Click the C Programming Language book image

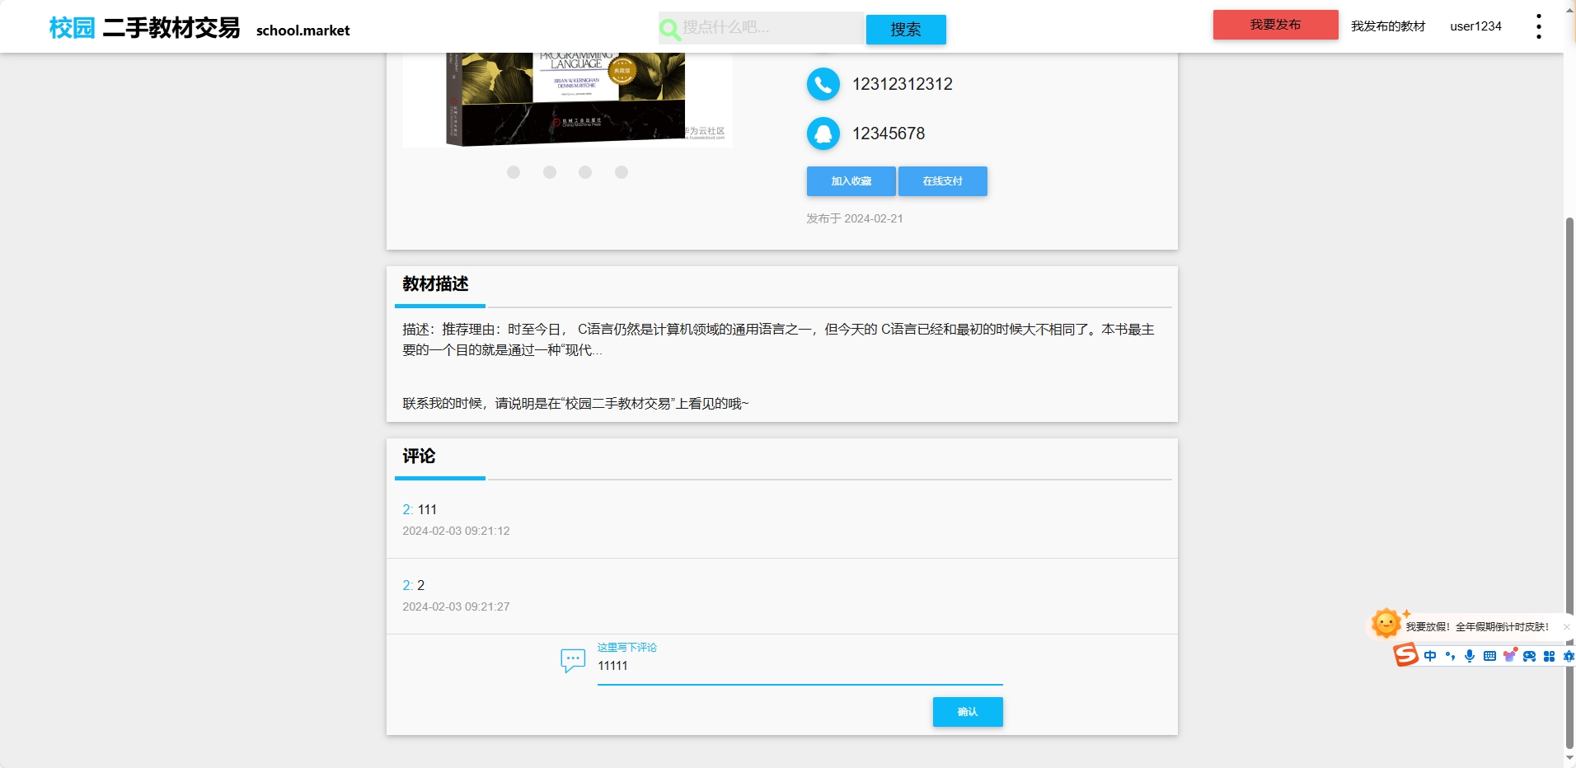(x=568, y=100)
